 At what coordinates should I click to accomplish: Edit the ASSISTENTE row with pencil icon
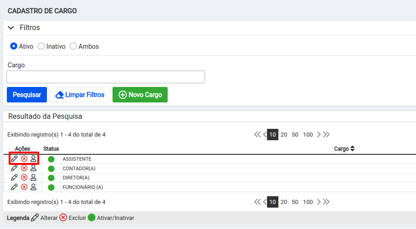[x=14, y=159]
